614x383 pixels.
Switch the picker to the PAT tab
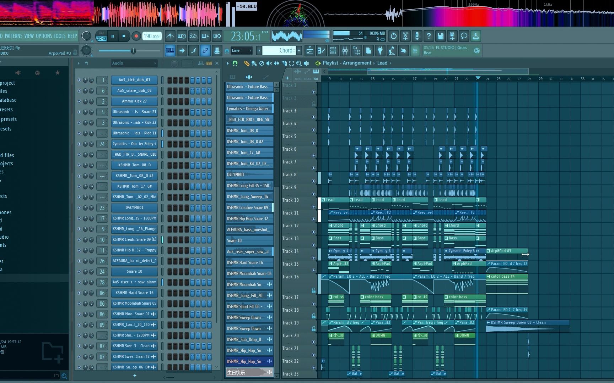[x=316, y=74]
